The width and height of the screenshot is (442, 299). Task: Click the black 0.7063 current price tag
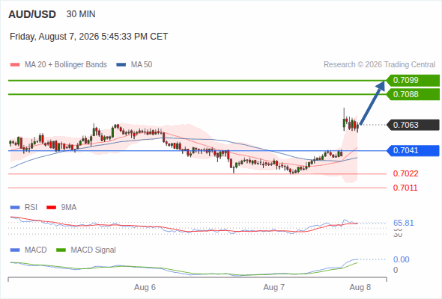pos(413,125)
